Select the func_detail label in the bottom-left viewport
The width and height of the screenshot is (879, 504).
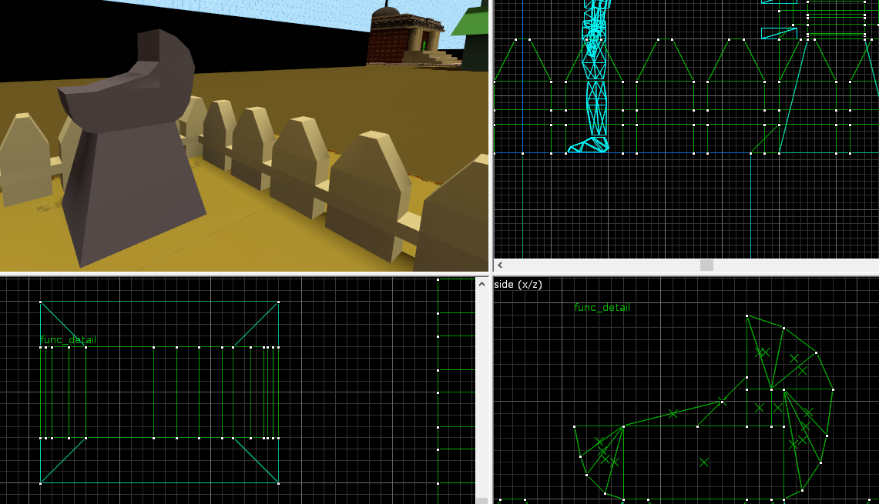(x=68, y=340)
